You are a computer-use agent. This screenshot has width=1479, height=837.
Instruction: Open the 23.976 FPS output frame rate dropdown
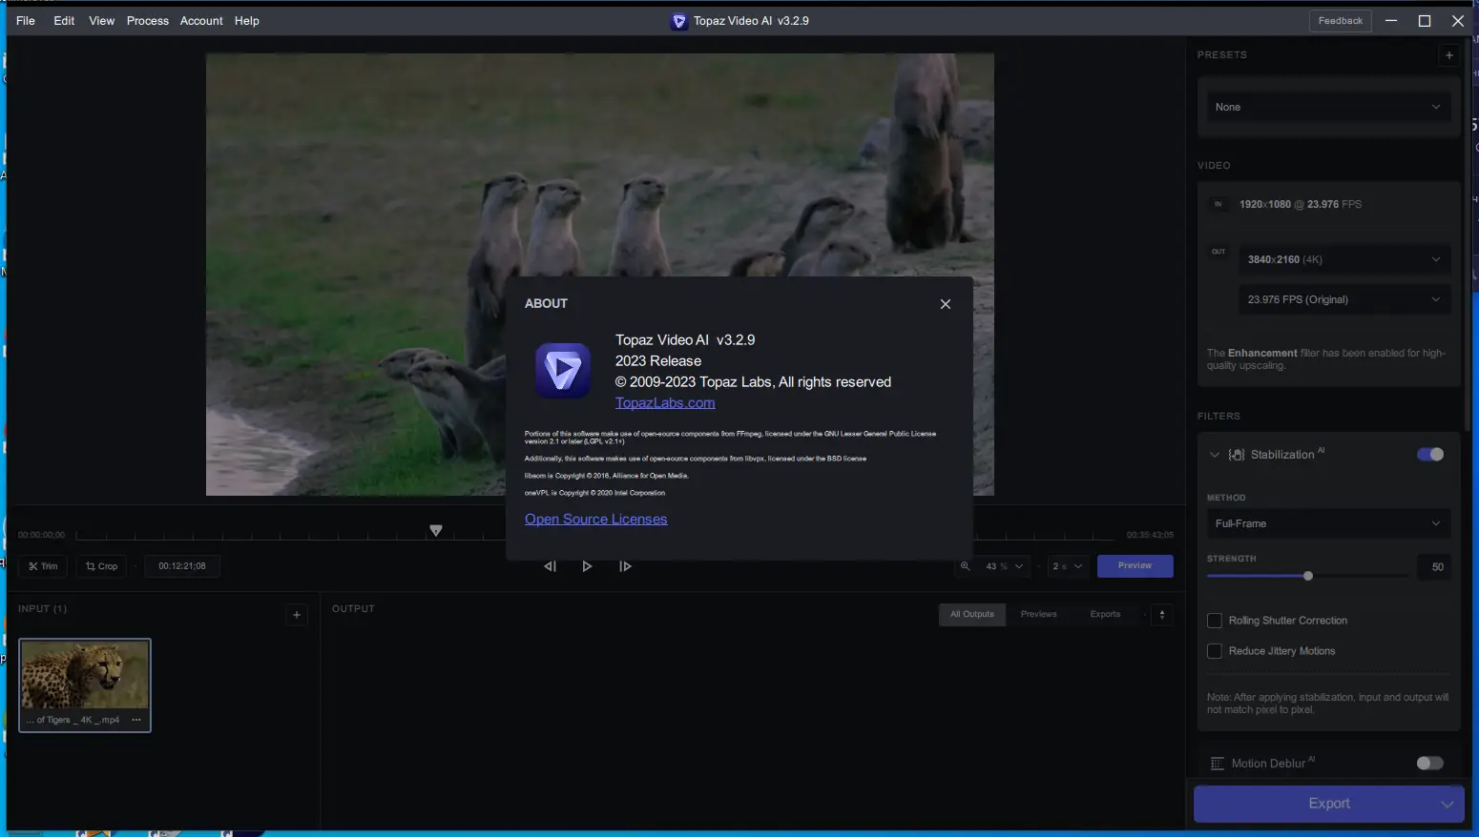click(1344, 299)
